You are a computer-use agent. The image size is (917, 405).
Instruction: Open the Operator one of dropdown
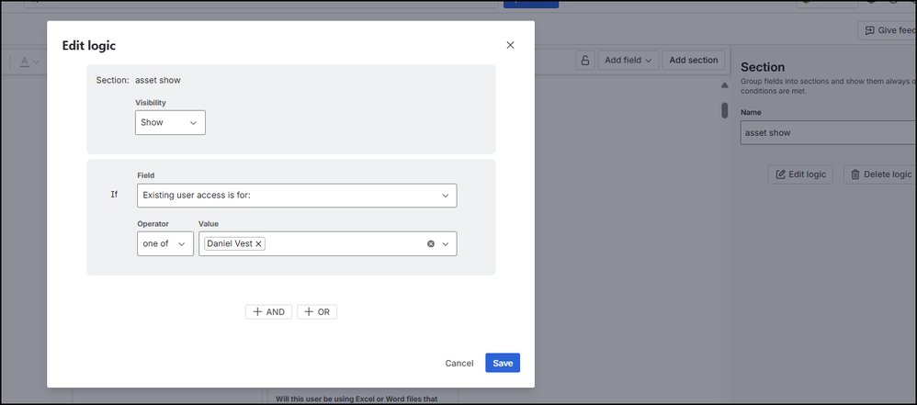click(165, 243)
